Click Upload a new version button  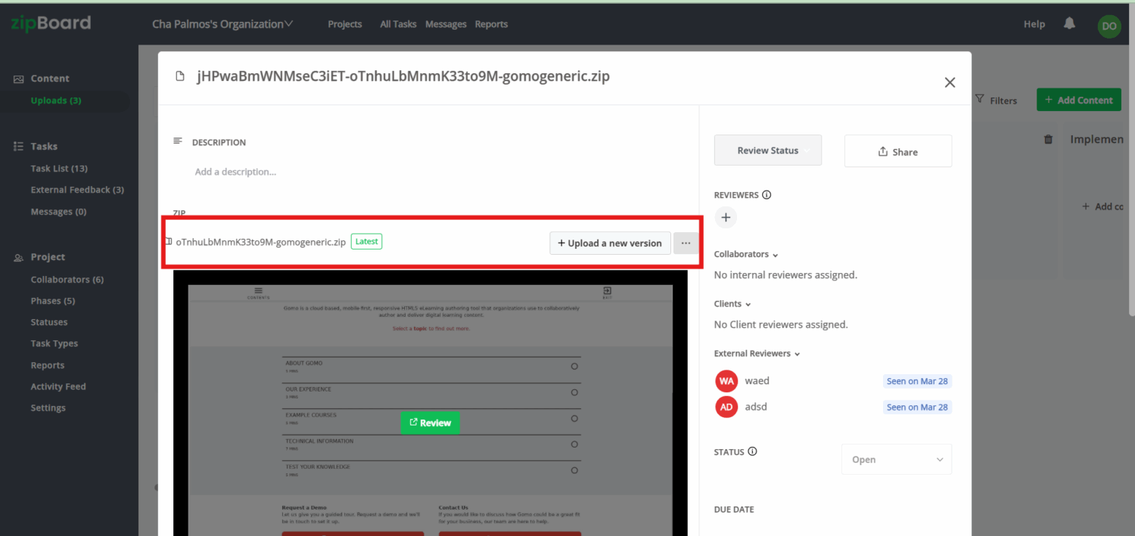(610, 243)
